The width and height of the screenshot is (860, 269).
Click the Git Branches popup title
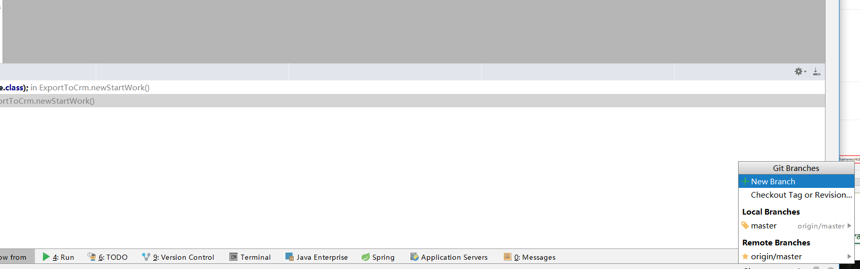click(x=796, y=168)
